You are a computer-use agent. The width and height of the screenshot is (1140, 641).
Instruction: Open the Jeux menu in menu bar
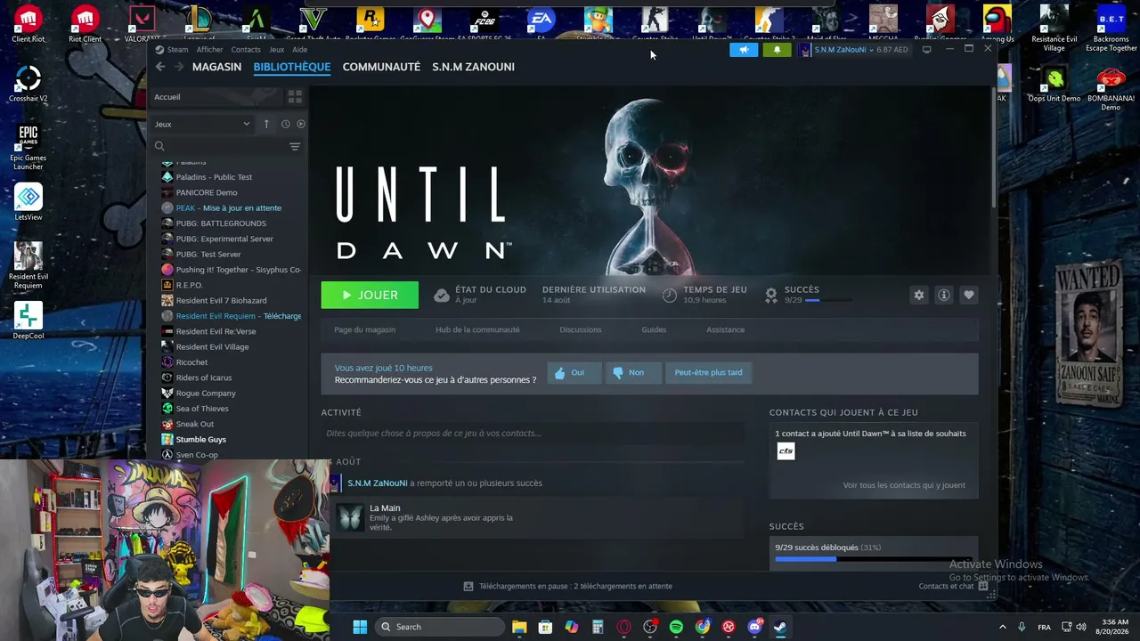click(277, 50)
